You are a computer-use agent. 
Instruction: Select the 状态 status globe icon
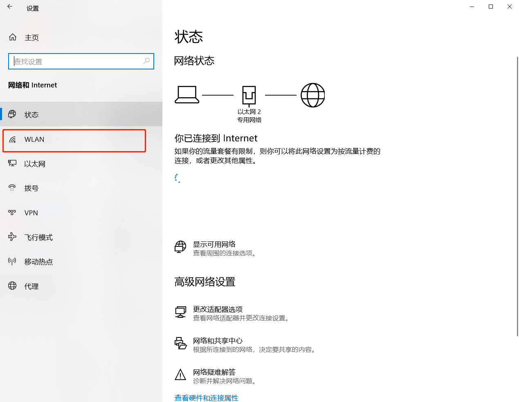[x=13, y=114]
